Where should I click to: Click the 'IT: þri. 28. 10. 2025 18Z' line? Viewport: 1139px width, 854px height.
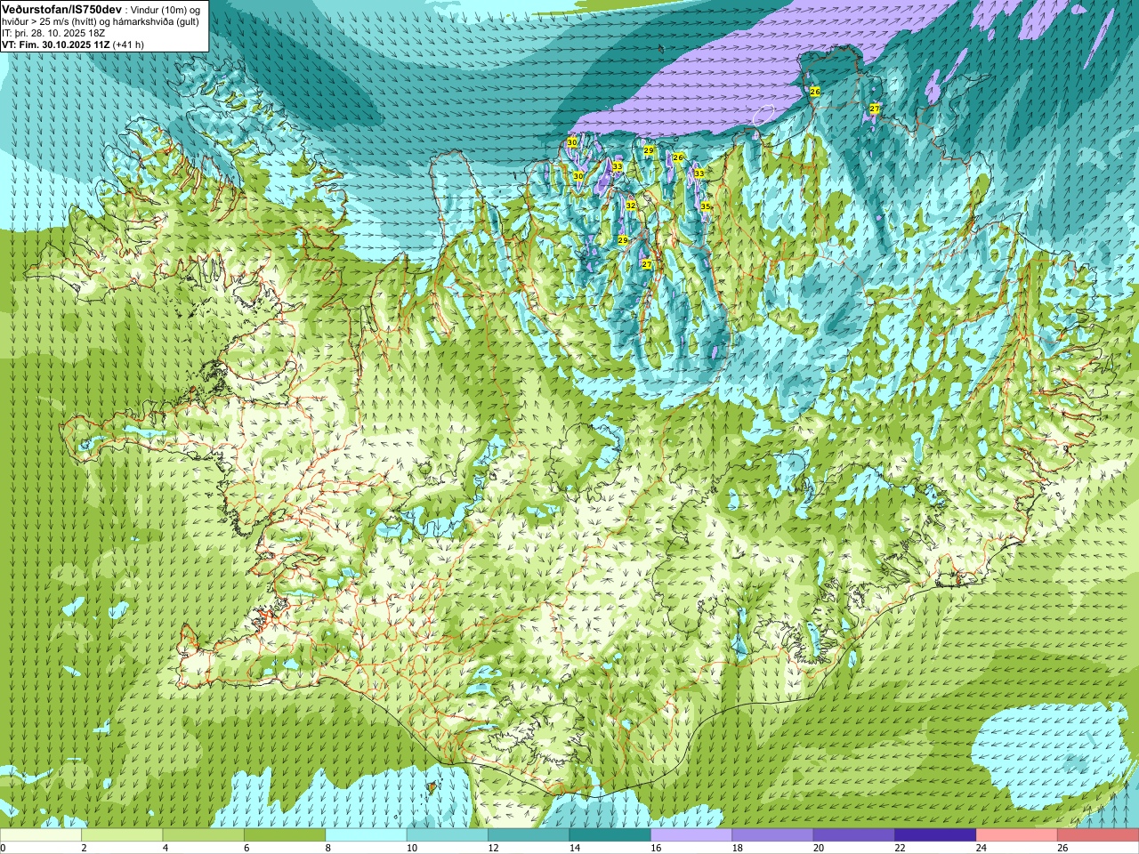53,33
